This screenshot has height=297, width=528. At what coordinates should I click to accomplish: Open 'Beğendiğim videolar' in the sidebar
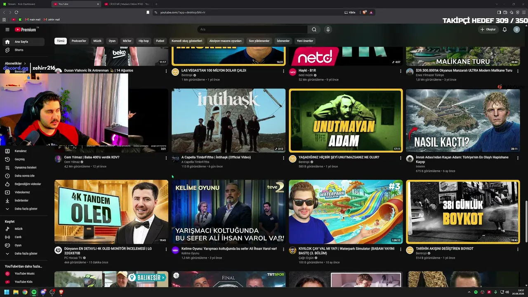tap(23, 184)
